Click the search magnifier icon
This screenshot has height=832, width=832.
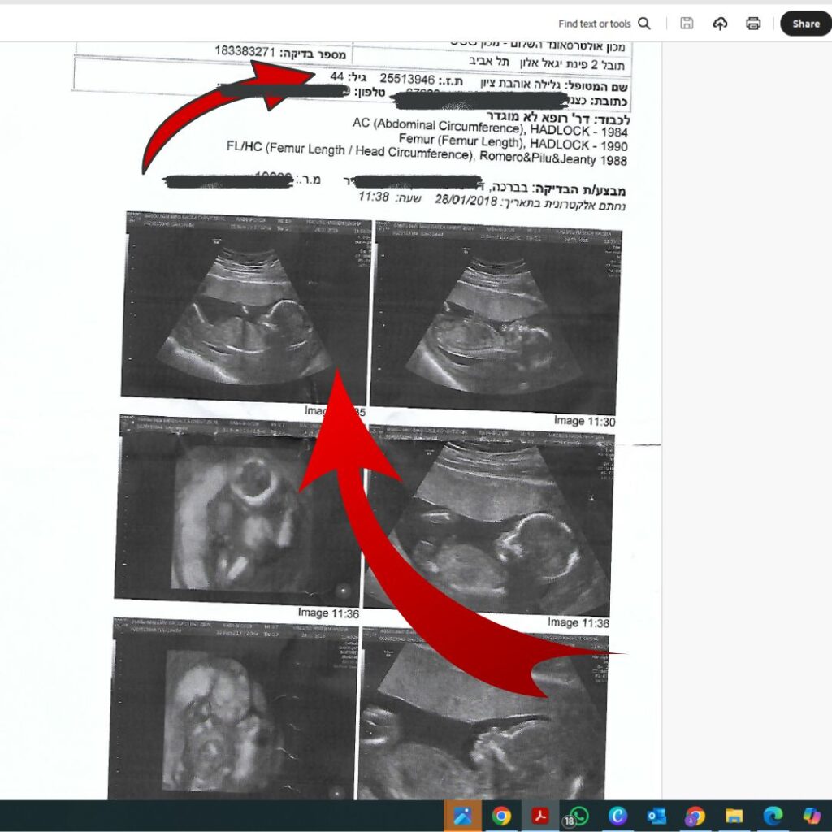(644, 24)
